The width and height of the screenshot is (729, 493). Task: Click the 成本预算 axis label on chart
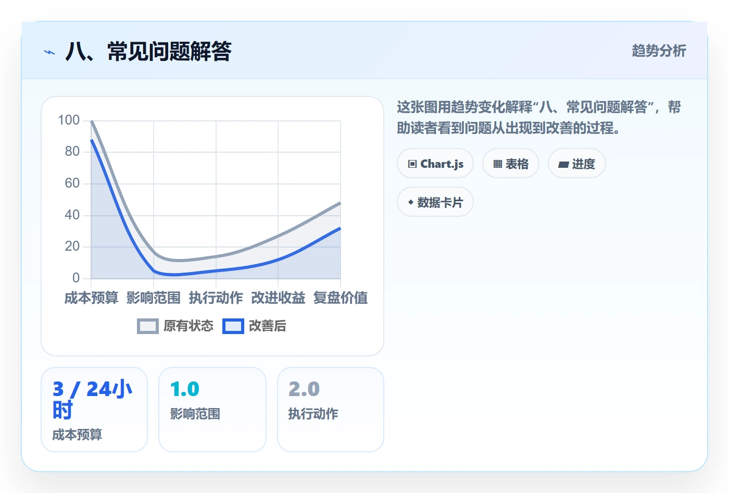92,298
